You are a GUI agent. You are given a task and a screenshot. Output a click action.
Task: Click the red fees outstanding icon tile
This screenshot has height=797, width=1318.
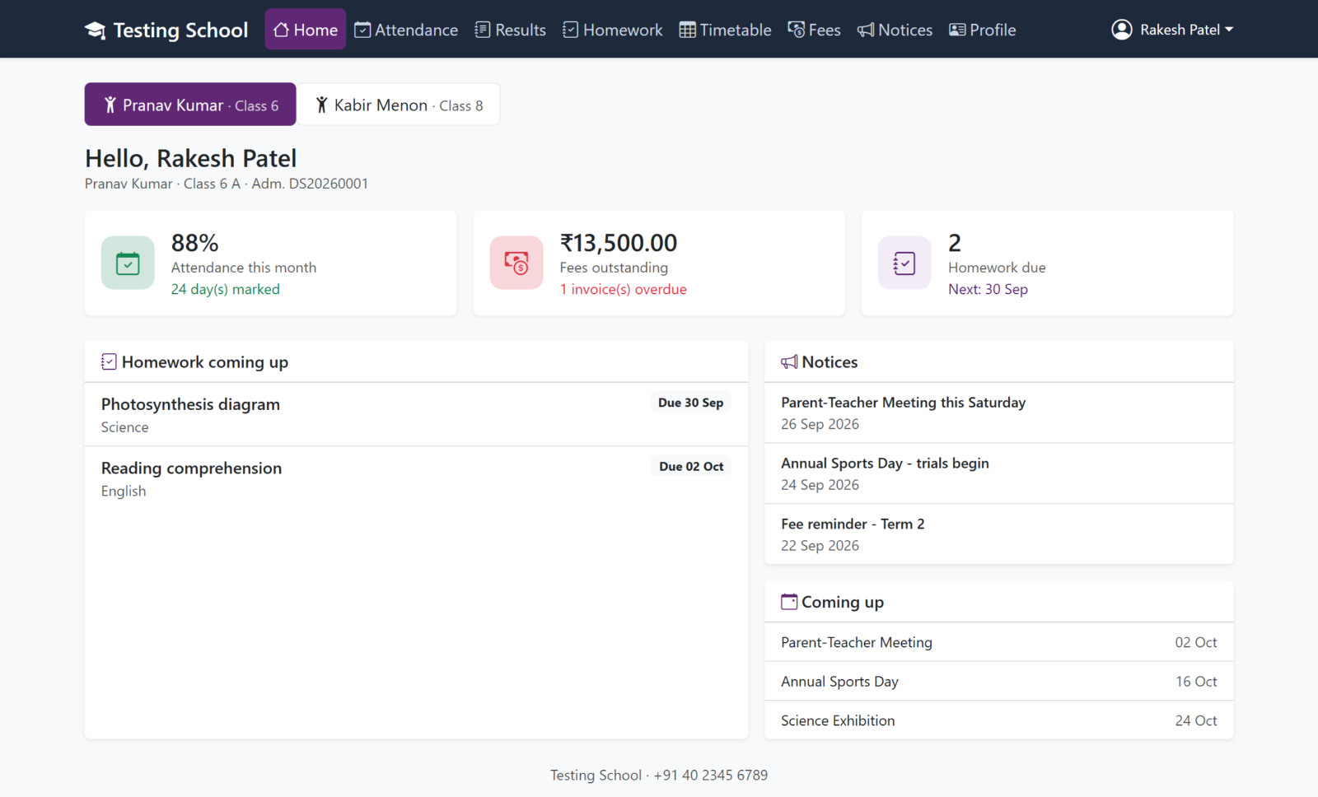(516, 263)
